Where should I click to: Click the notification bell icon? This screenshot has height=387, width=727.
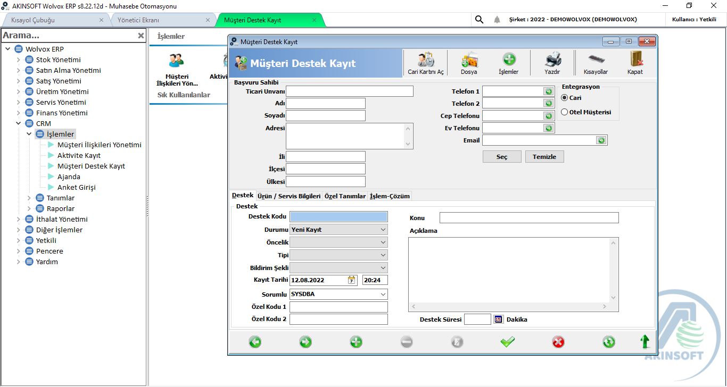(x=497, y=20)
